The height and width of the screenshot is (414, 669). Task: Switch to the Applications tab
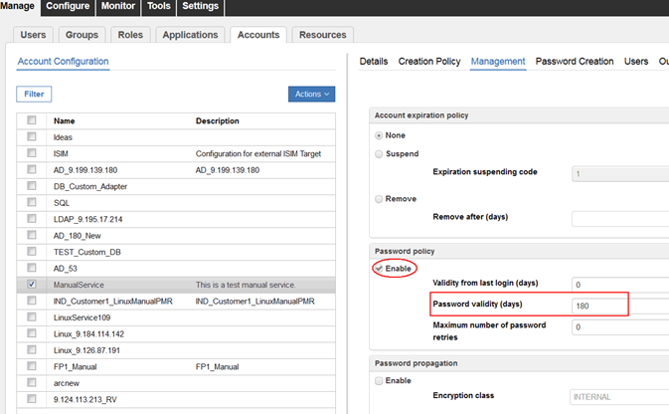(x=190, y=35)
